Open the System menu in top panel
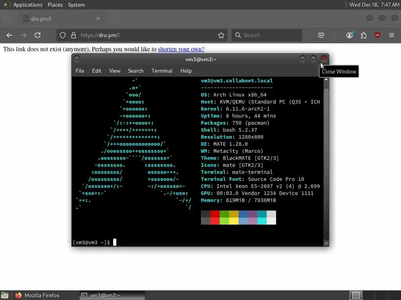The width and height of the screenshot is (401, 300). coord(76,5)
